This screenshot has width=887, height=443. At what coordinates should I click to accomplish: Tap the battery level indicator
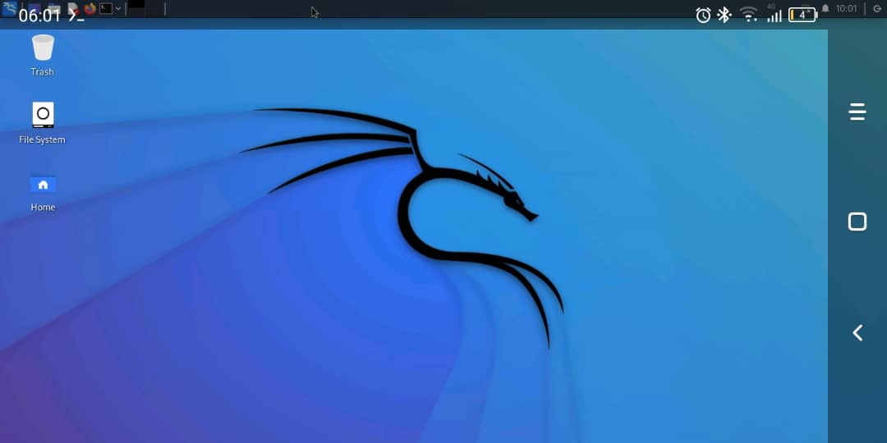pyautogui.click(x=802, y=15)
